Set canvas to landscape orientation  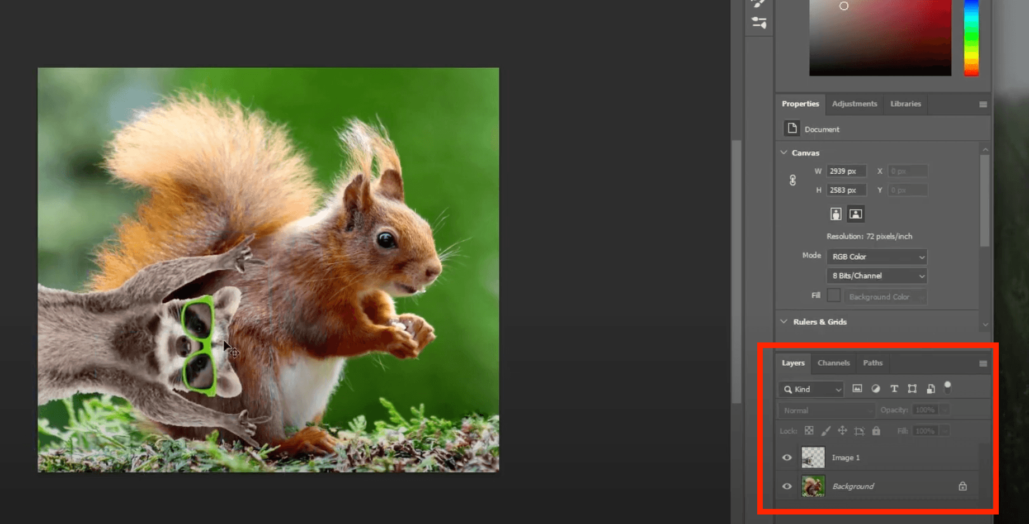pos(855,214)
